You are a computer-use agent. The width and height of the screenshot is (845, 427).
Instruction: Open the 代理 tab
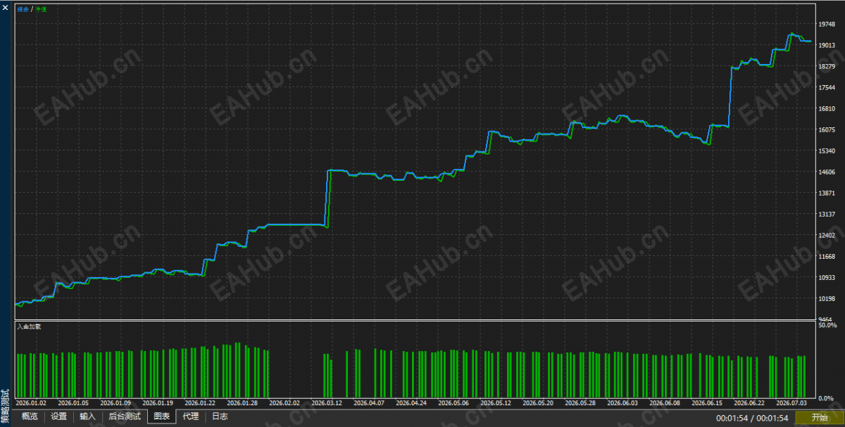(191, 417)
